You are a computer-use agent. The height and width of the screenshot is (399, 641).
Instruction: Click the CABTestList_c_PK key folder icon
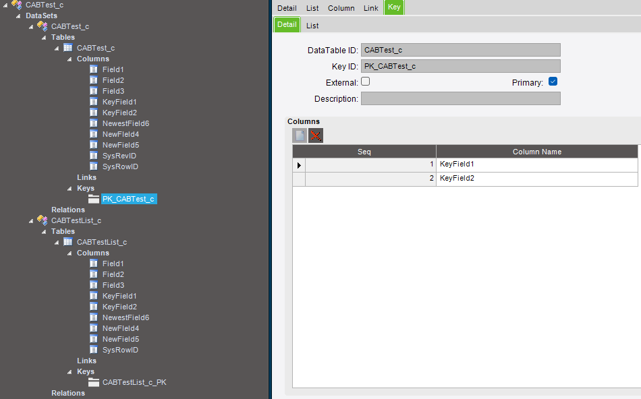tap(94, 382)
